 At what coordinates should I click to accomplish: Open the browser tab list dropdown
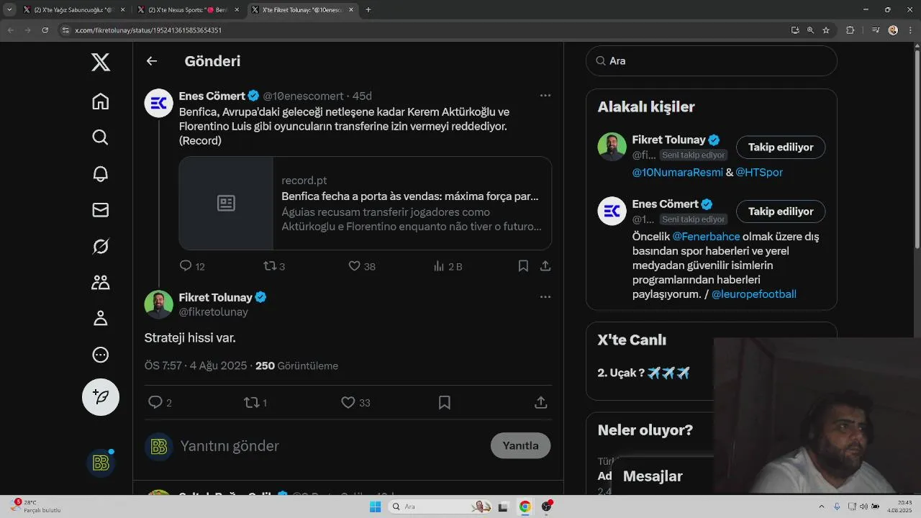coord(9,10)
